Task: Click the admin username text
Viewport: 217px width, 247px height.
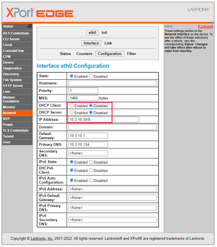Action: pyautogui.click(x=169, y=26)
